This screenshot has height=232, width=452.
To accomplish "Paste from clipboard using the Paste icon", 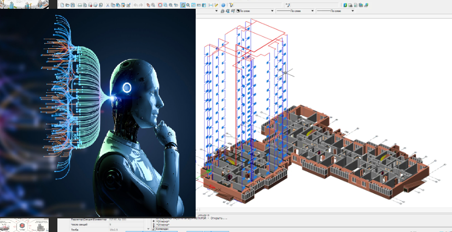I will click(x=118, y=5).
